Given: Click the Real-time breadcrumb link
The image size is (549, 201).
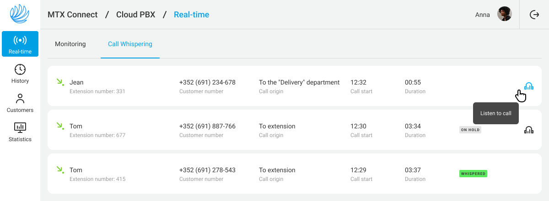Looking at the screenshot, I should (191, 15).
